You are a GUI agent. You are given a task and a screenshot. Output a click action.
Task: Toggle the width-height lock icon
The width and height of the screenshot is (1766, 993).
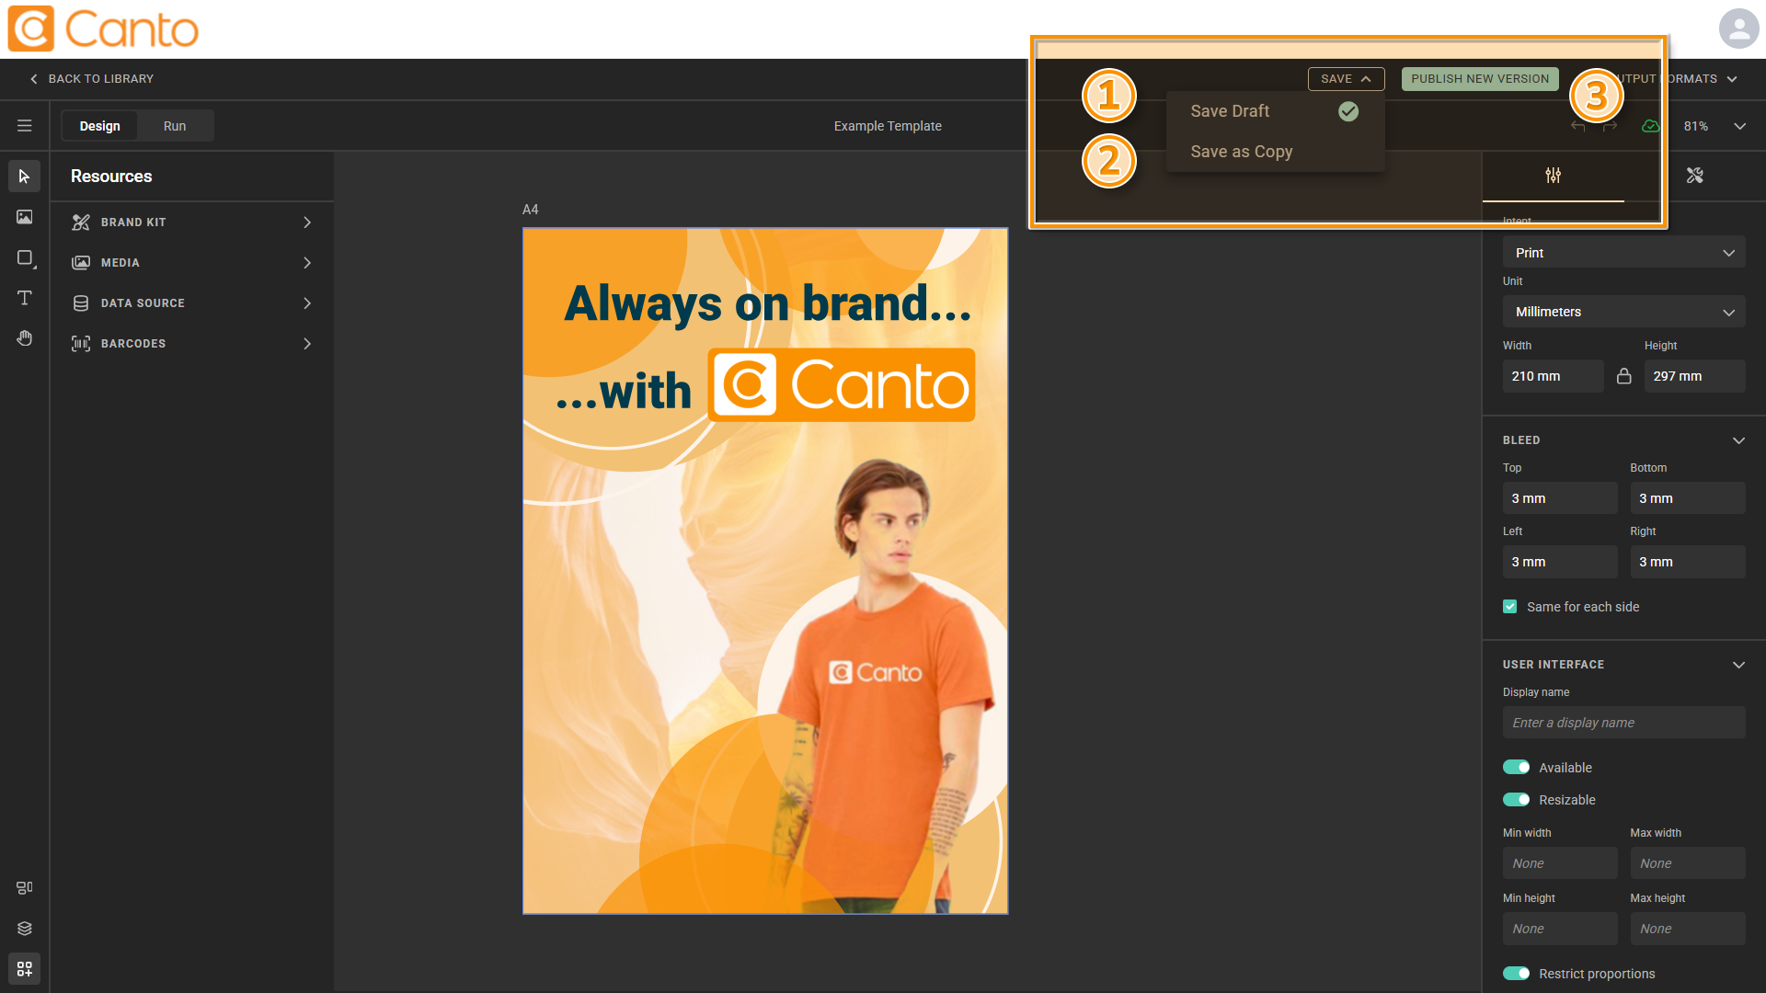(1623, 376)
